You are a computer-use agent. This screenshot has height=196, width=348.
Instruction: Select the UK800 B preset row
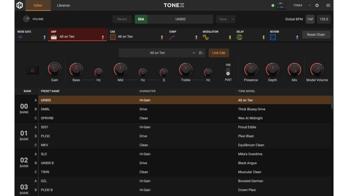pyautogui.click(x=185, y=163)
